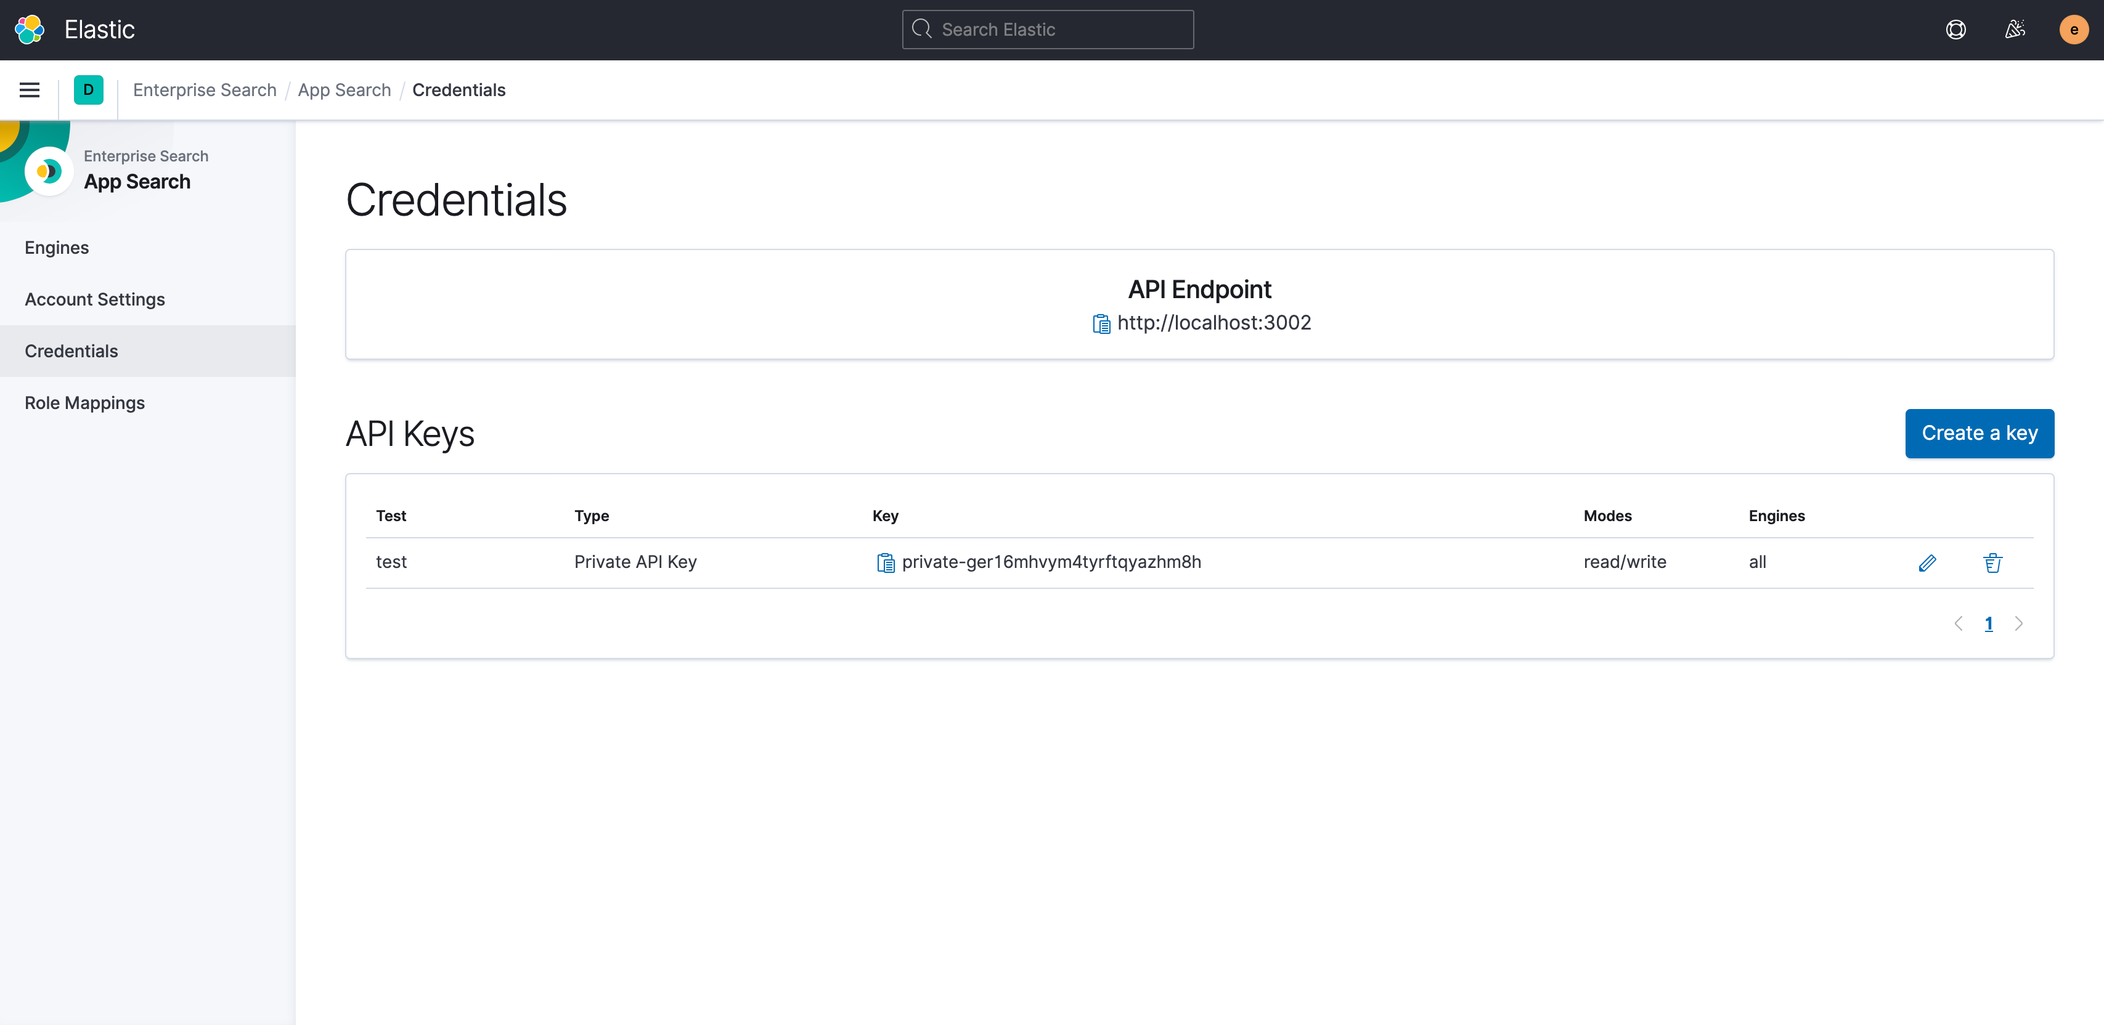Viewport: 2104px width, 1025px height.
Task: Open Account Settings in the sidebar
Action: (95, 299)
